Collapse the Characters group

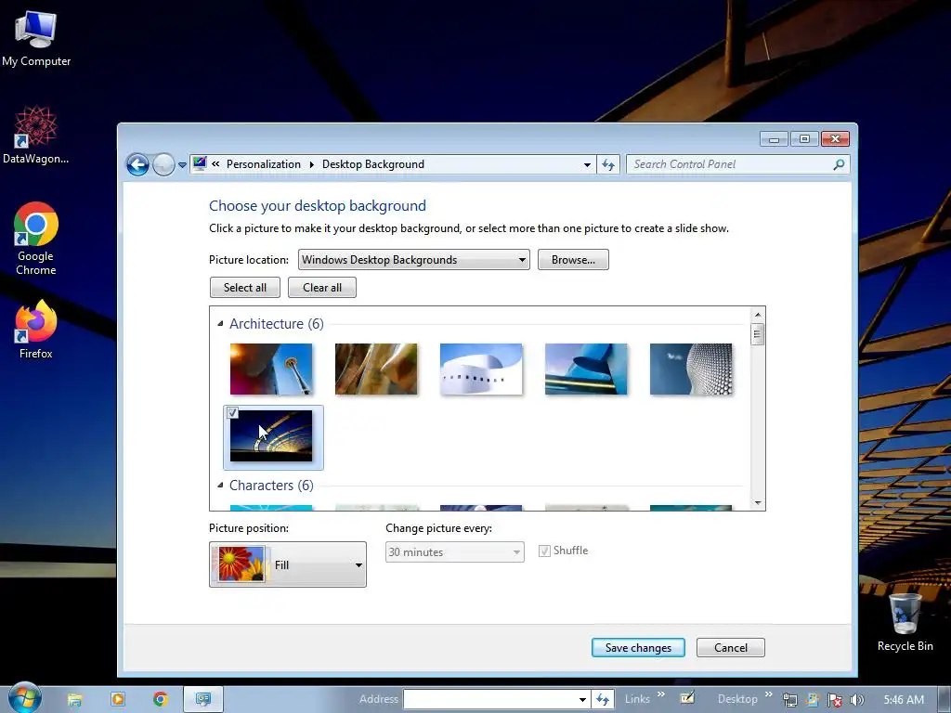pos(220,485)
